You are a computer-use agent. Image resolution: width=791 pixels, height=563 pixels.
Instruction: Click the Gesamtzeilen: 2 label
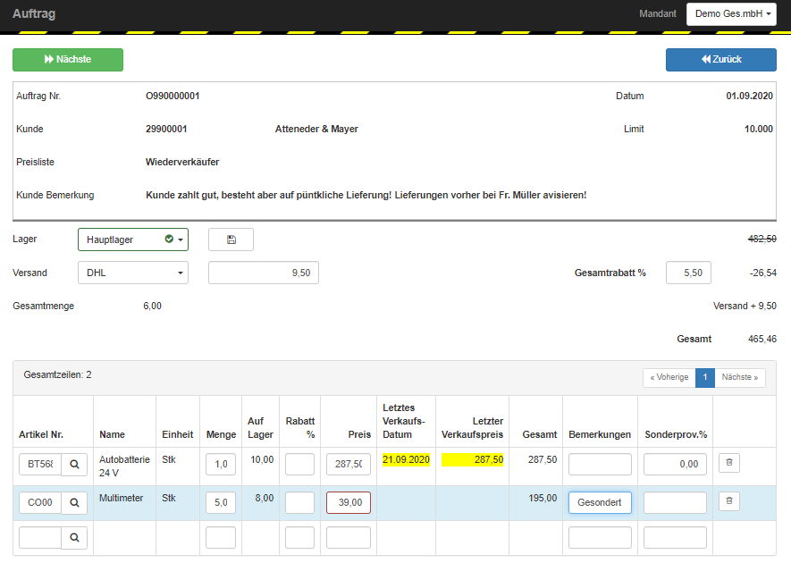point(57,374)
